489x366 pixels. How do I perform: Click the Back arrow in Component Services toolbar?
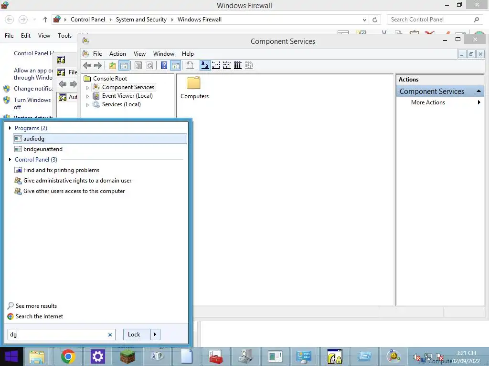click(x=87, y=65)
